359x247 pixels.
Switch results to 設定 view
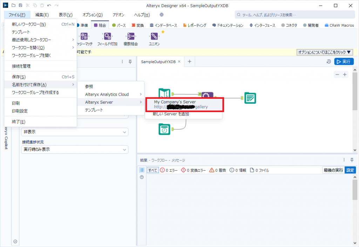350,170
